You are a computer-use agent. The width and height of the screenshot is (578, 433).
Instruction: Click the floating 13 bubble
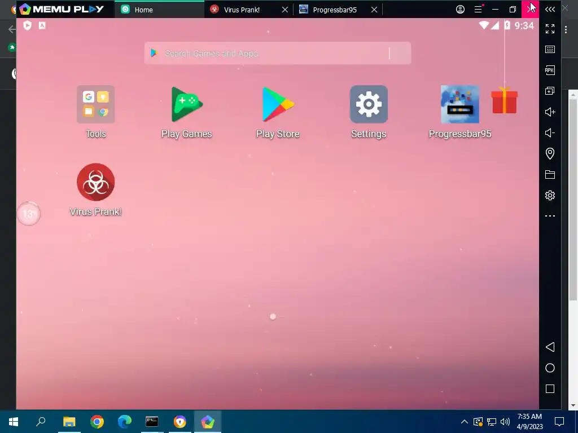(x=28, y=214)
